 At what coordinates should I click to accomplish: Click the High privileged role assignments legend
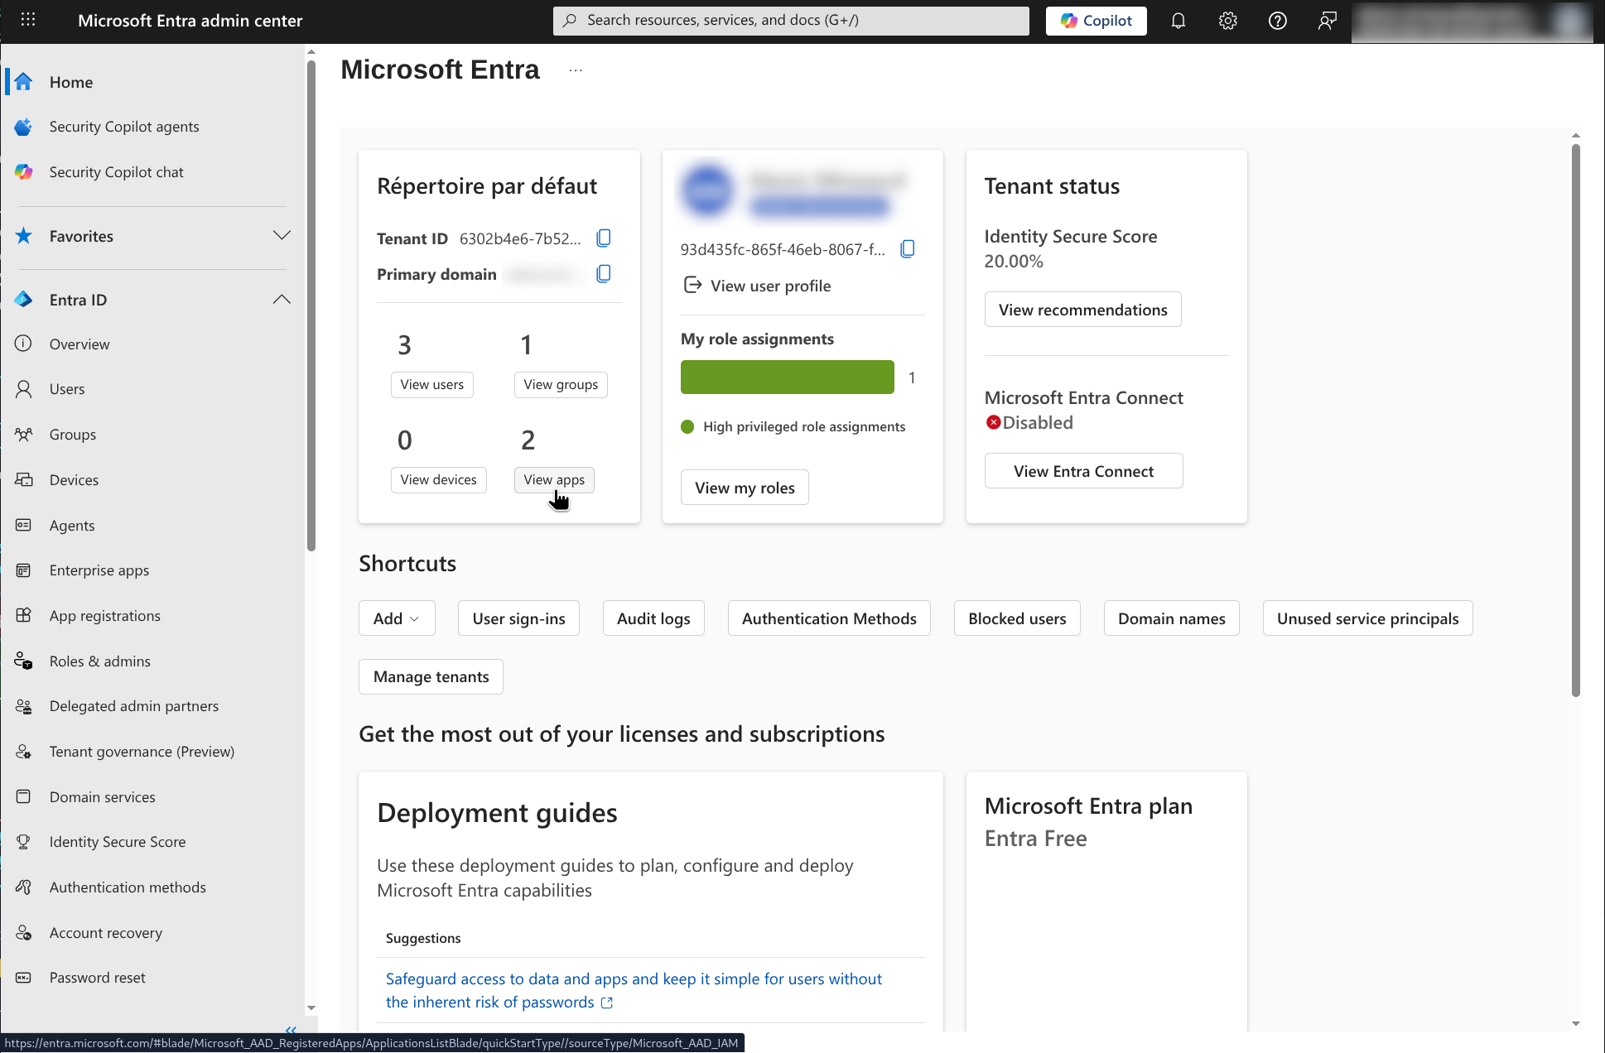(793, 426)
